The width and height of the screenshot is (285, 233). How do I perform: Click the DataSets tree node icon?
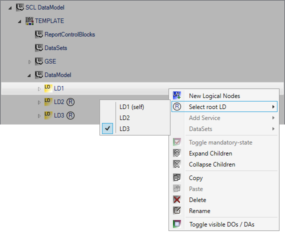coord(39,48)
